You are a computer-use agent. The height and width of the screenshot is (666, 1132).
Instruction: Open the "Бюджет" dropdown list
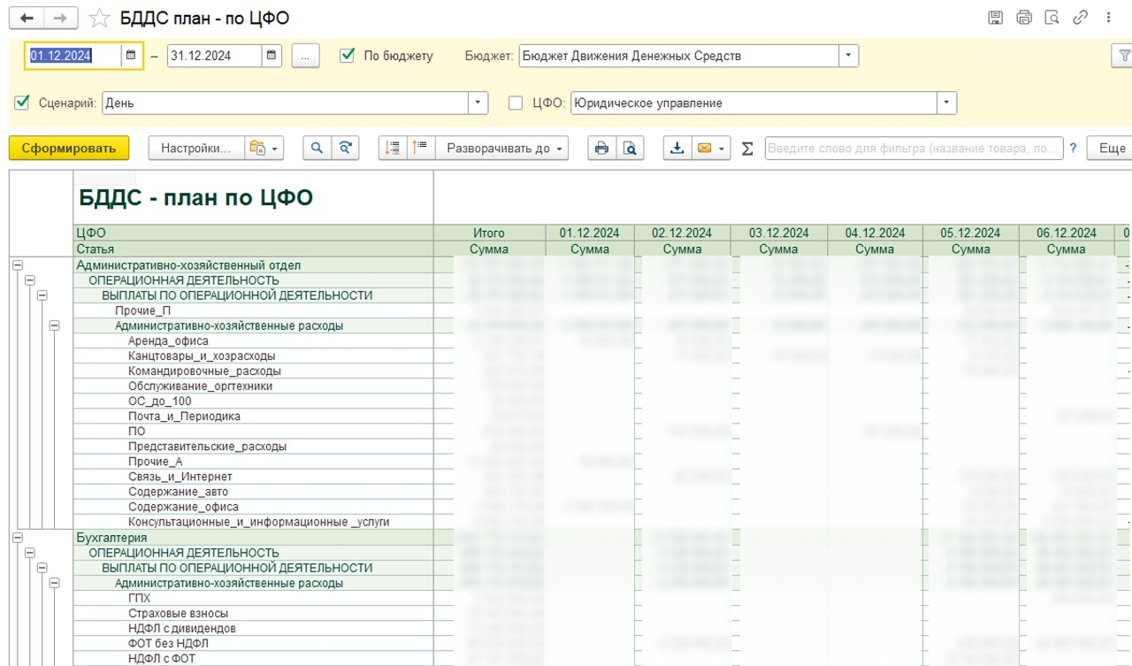pos(849,56)
